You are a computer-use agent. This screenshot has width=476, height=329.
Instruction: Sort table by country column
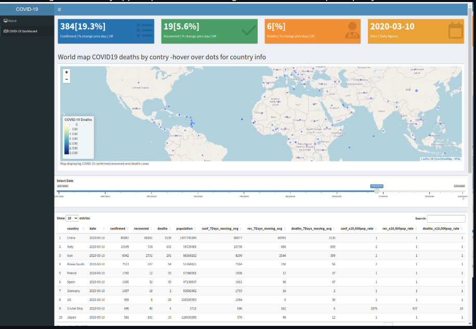(73, 228)
